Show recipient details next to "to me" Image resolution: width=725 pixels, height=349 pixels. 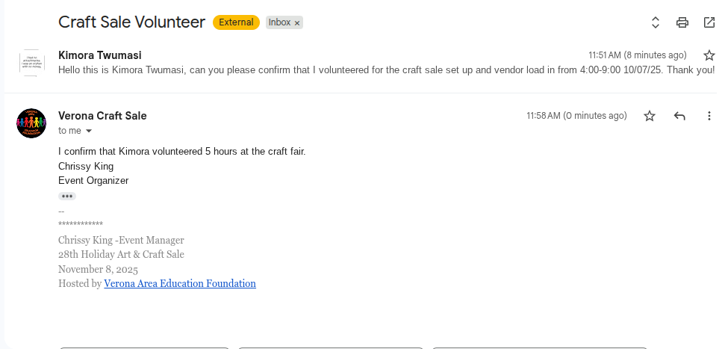tap(89, 132)
